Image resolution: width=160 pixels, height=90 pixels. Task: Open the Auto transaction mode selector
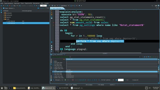[x=43, y=5]
